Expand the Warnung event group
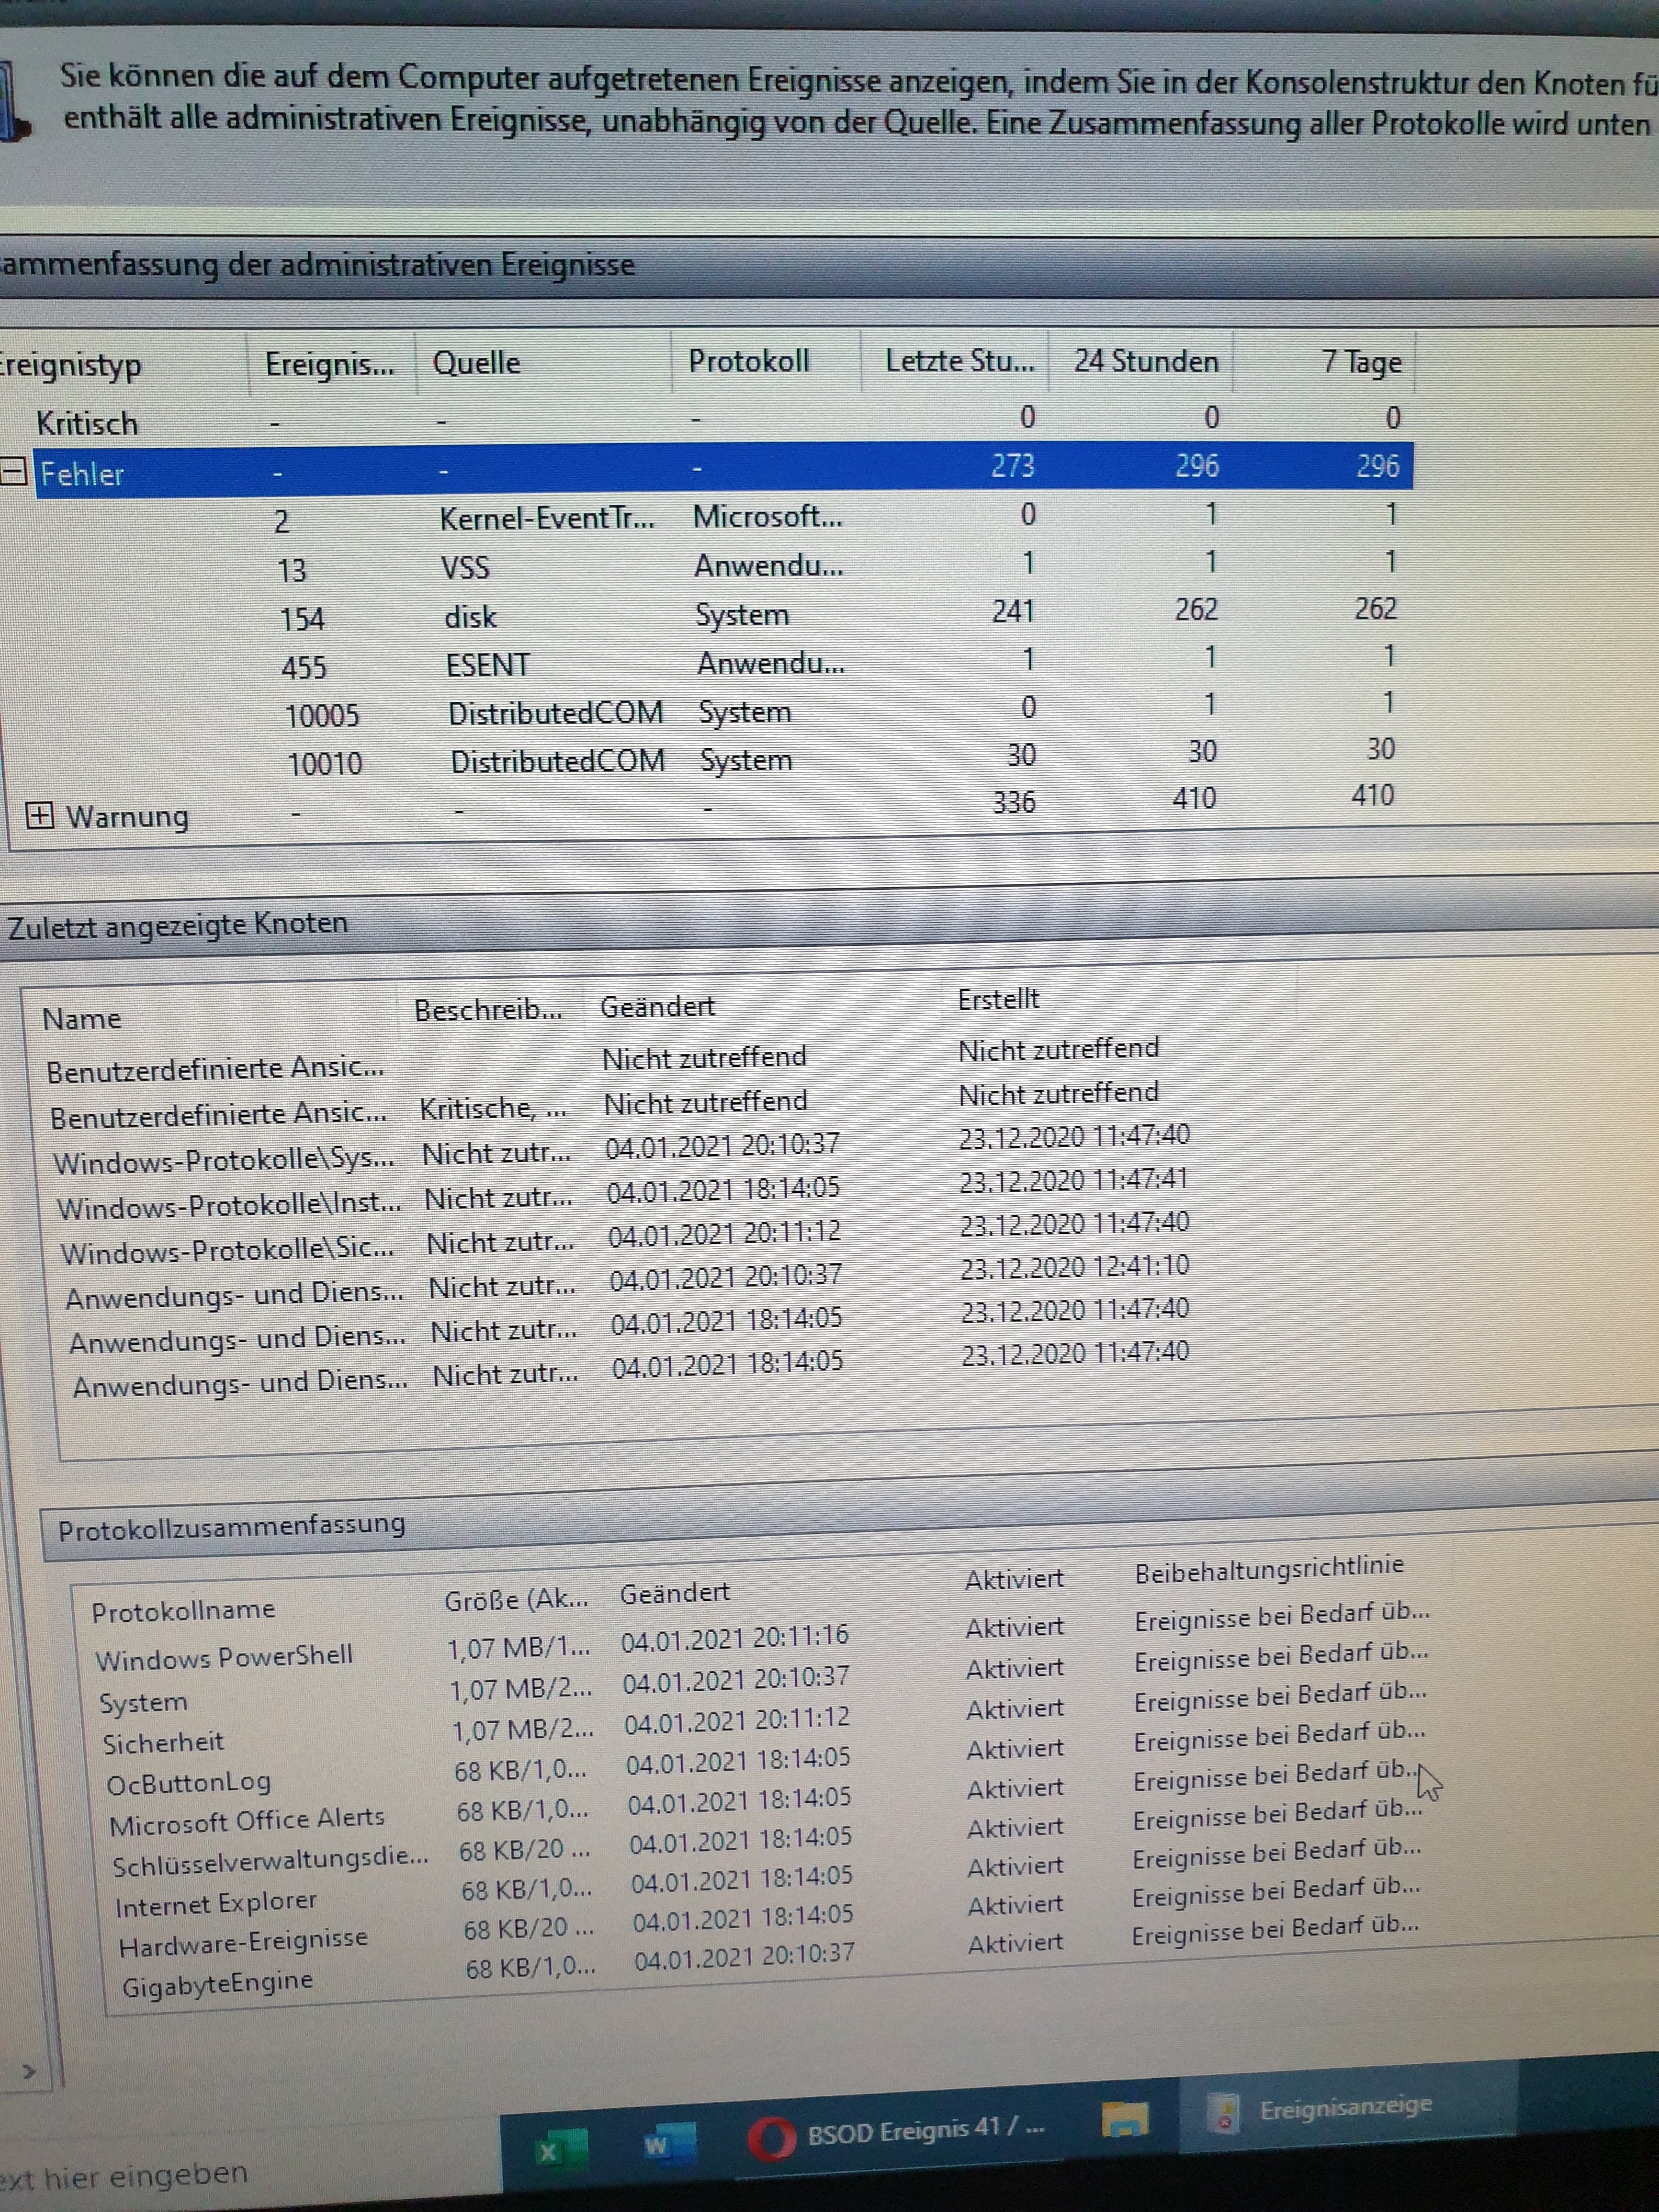The height and width of the screenshot is (2212, 1659). pyautogui.click(x=39, y=816)
